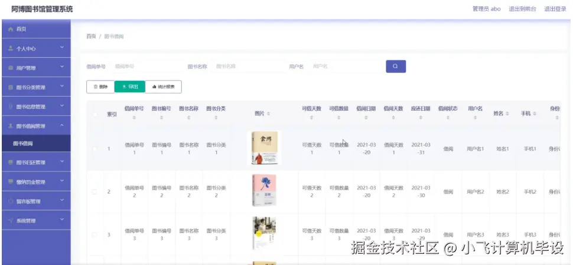
Task: Tick the checkbox for row 2
Action: tap(95, 192)
